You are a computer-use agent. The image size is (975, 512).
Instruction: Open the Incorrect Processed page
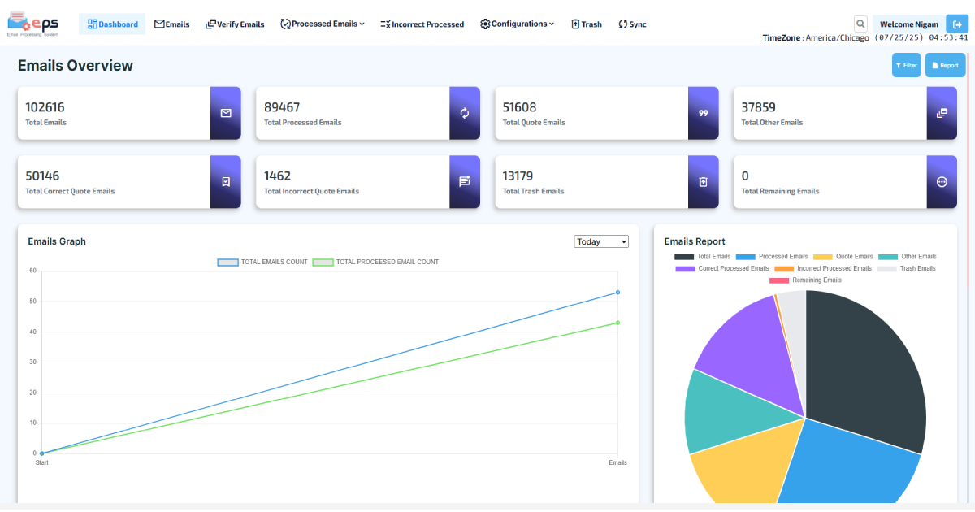coord(422,24)
